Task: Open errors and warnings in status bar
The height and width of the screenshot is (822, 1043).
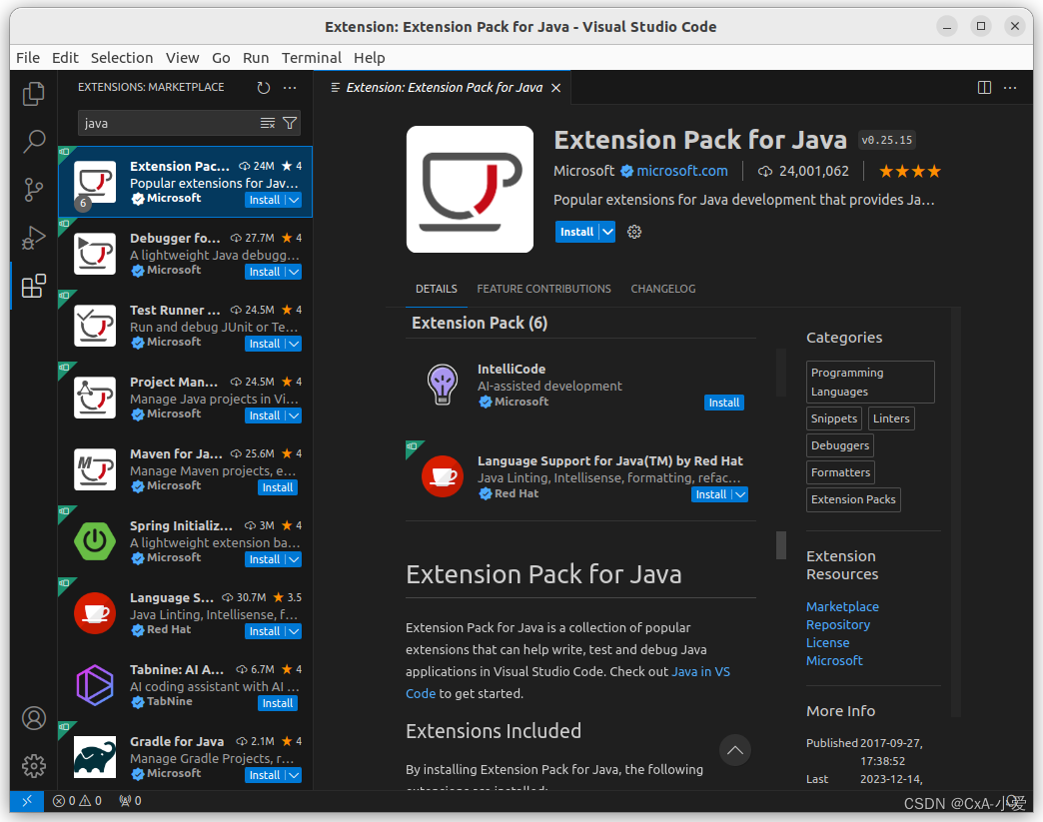Action: 77,801
